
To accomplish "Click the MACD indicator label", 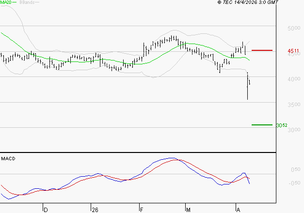I will [x=8, y=158].
